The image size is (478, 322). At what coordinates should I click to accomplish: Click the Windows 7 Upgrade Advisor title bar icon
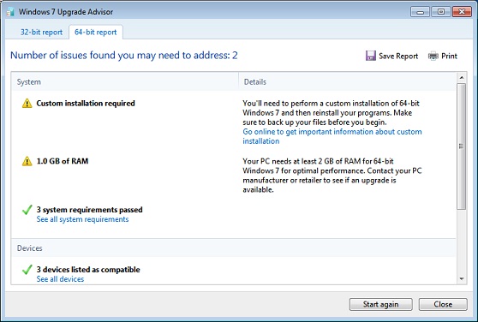(x=10, y=12)
